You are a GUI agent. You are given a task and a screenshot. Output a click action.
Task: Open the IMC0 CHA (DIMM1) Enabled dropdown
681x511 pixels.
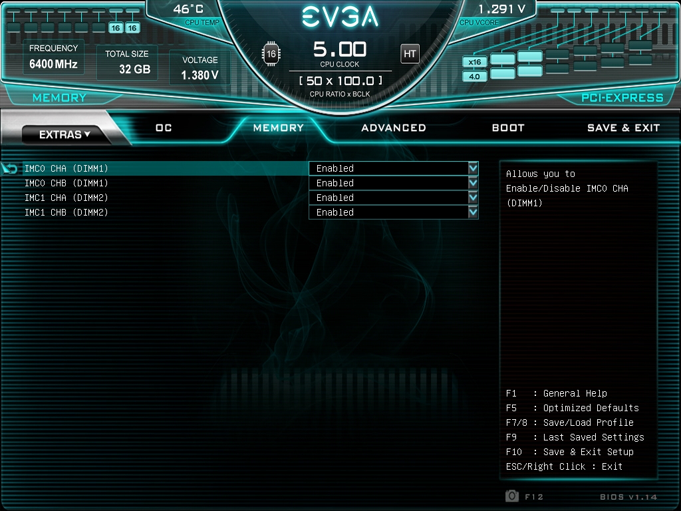[394, 168]
